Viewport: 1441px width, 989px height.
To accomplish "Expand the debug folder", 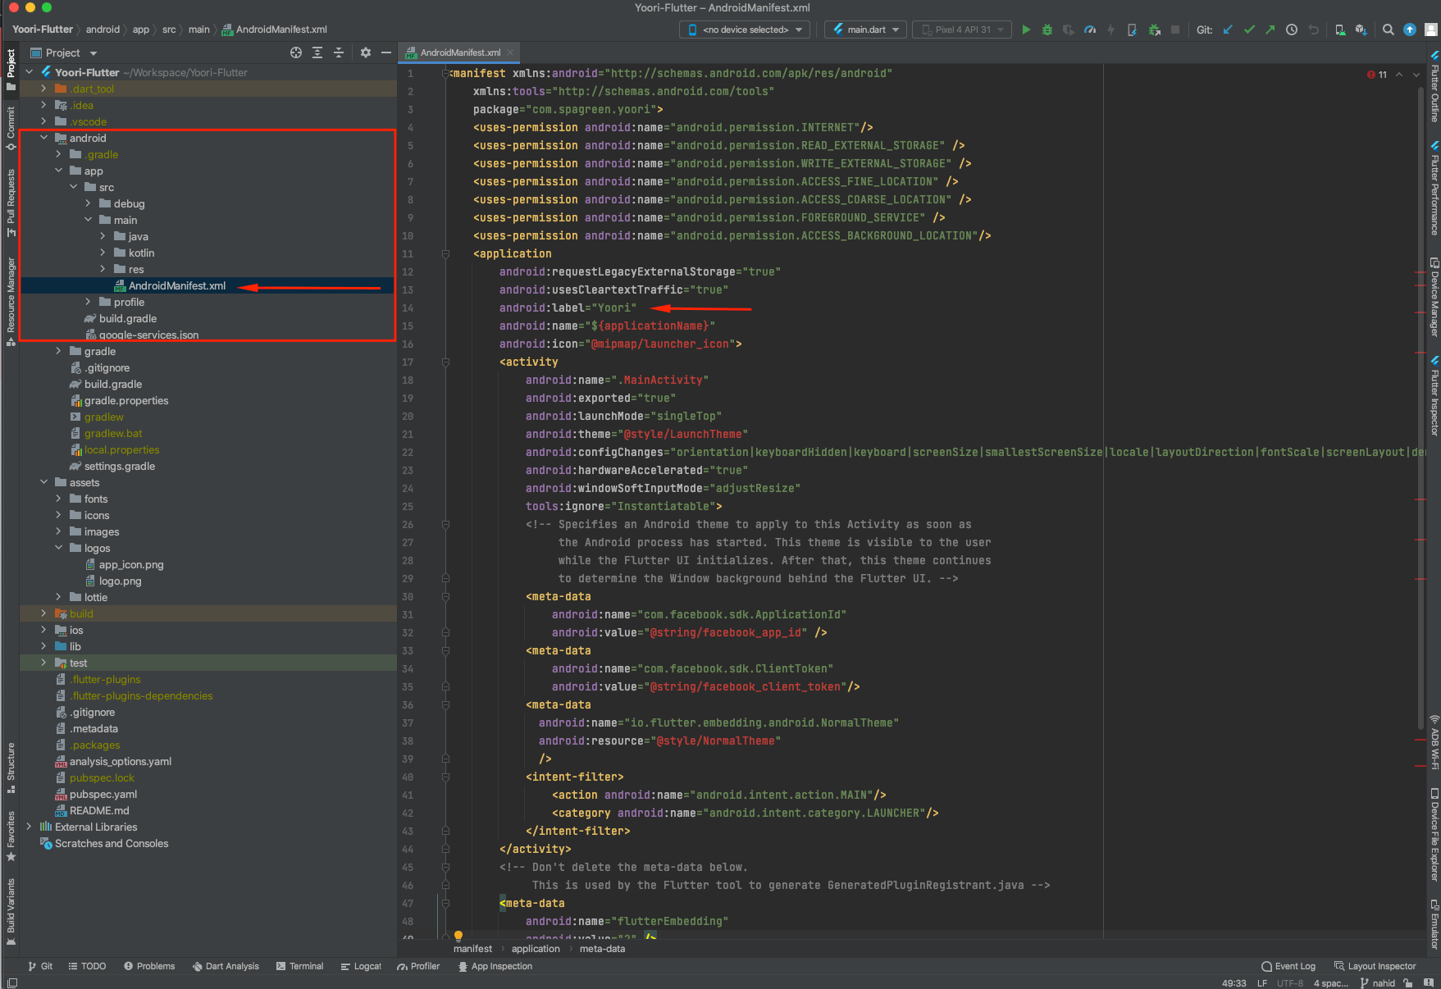I will coord(88,203).
